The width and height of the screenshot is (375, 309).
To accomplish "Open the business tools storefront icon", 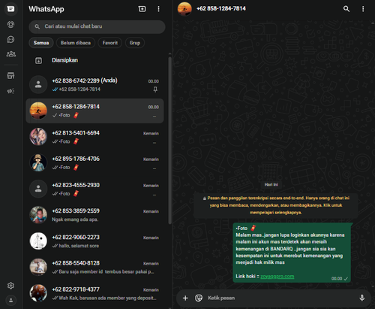I will (x=10, y=76).
